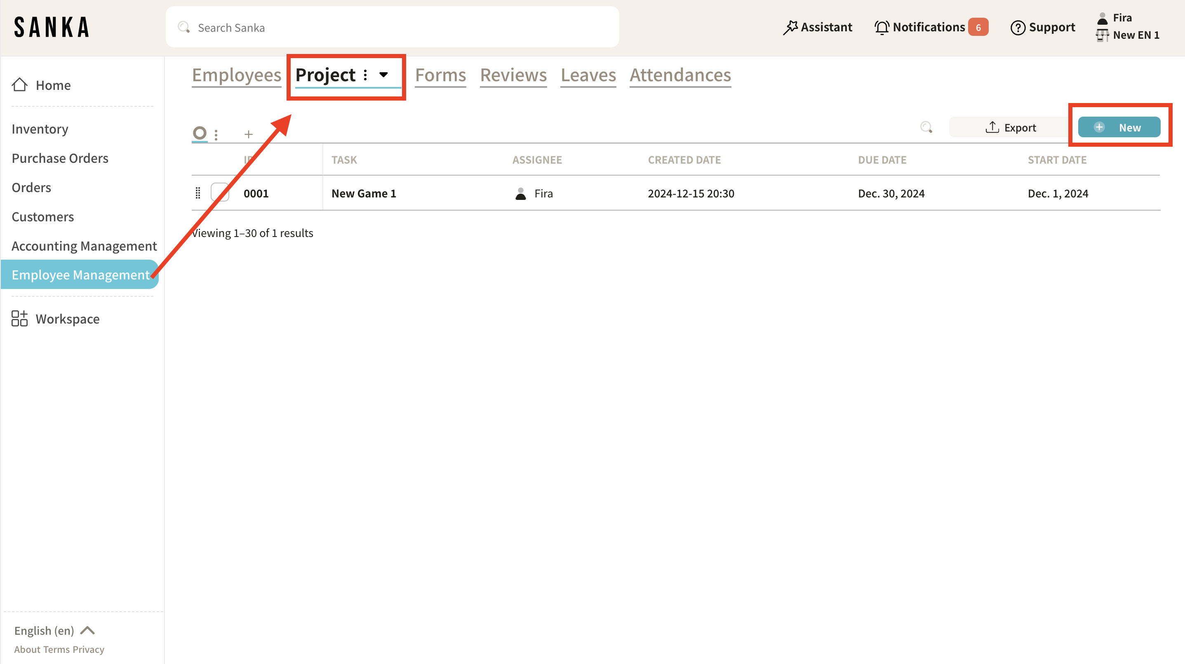Grab the row drag handle for 0001
1185x664 pixels.
pos(198,193)
